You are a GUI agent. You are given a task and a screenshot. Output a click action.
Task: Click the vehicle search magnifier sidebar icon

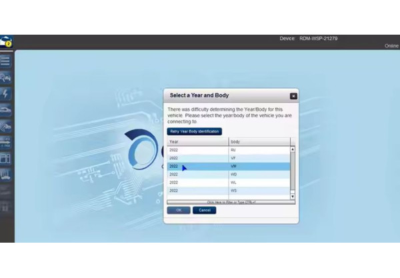6,77
